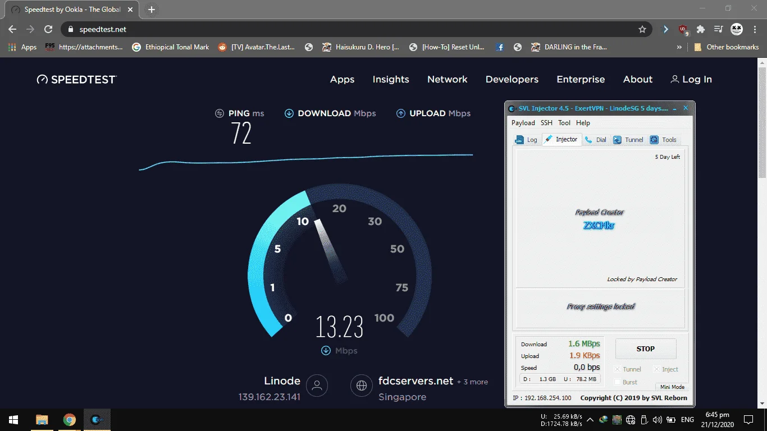
Task: Click the Internet Download Manager tray icon
Action: (604, 420)
